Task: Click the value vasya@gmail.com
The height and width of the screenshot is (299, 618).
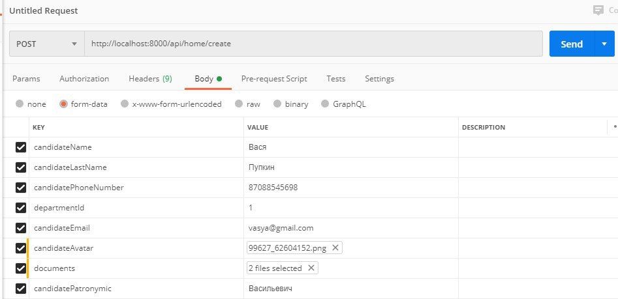Action: 281,228
